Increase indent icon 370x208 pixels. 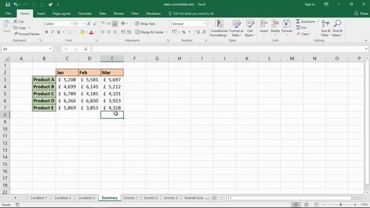point(129,32)
